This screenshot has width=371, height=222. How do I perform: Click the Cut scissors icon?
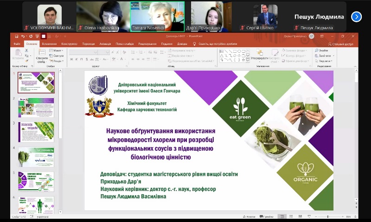[27, 50]
